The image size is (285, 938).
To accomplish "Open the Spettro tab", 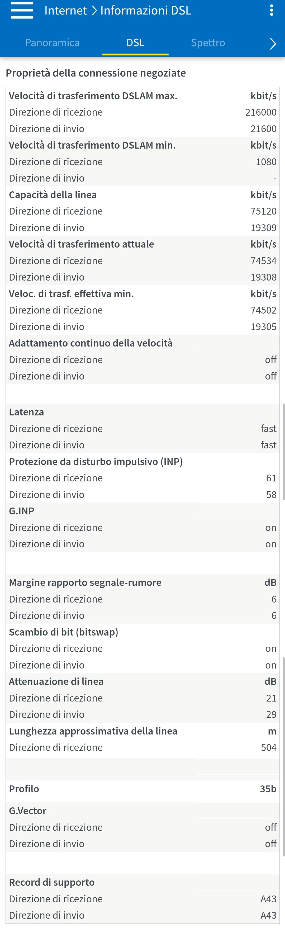I will pyautogui.click(x=208, y=42).
